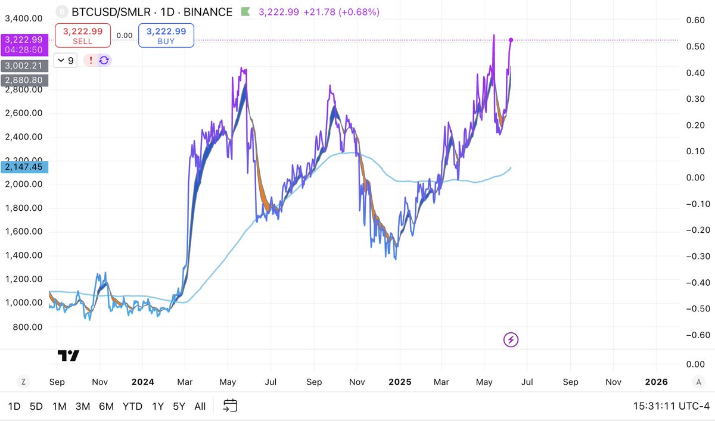Click the blue BUY 3,222.99 button
The height and width of the screenshot is (421, 715).
tap(166, 35)
